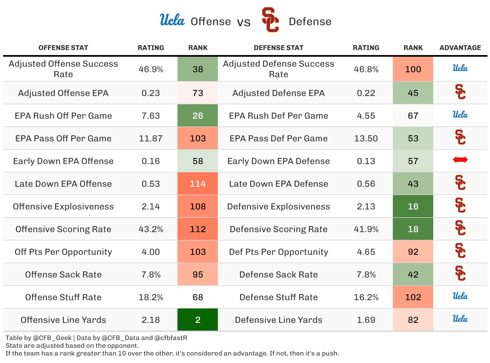This screenshot has height=363, width=490.
Task: Click the UCLA advantage icon for Success Rate
Action: click(460, 68)
